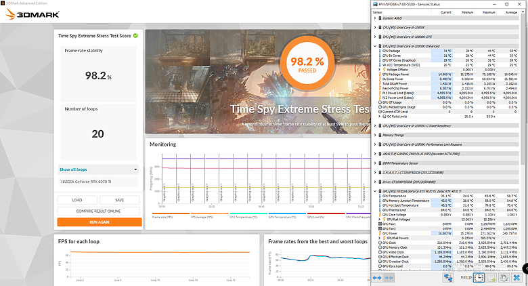
Task: Click the RUN AGAIN button
Action: tap(100, 222)
